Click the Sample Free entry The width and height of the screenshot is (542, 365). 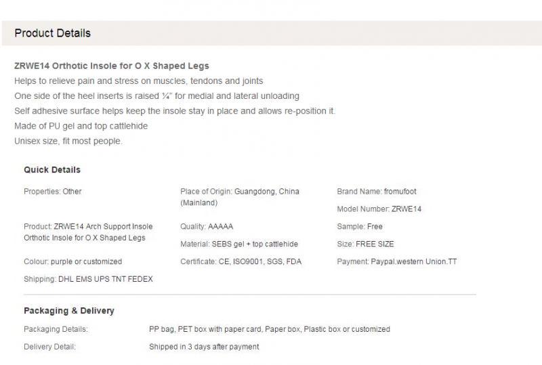(x=360, y=227)
